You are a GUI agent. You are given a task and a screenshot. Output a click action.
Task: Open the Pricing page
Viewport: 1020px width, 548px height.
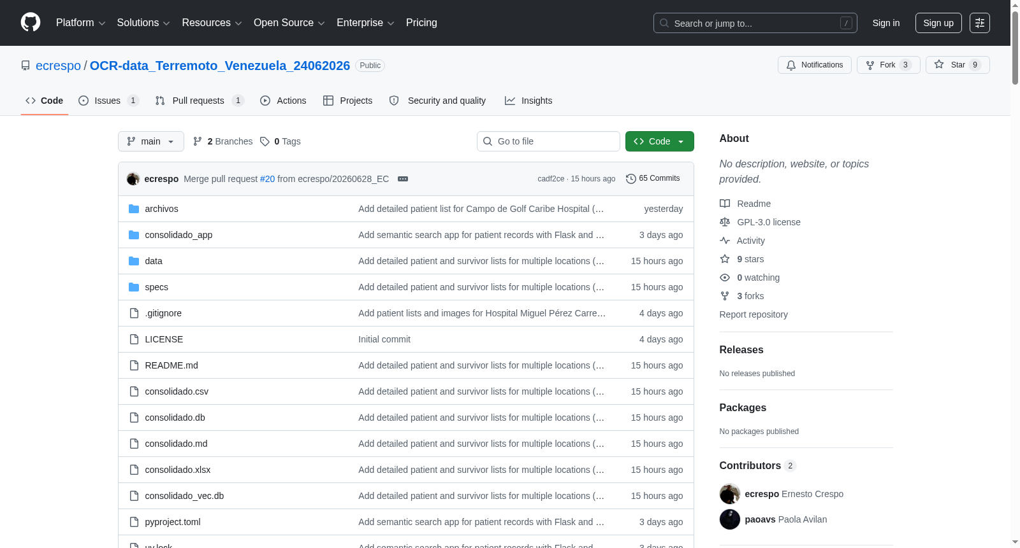click(421, 23)
